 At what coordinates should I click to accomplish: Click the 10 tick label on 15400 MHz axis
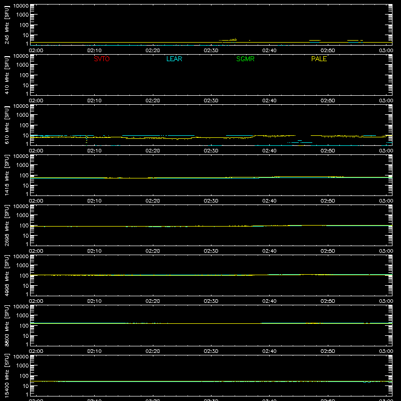click(26, 386)
